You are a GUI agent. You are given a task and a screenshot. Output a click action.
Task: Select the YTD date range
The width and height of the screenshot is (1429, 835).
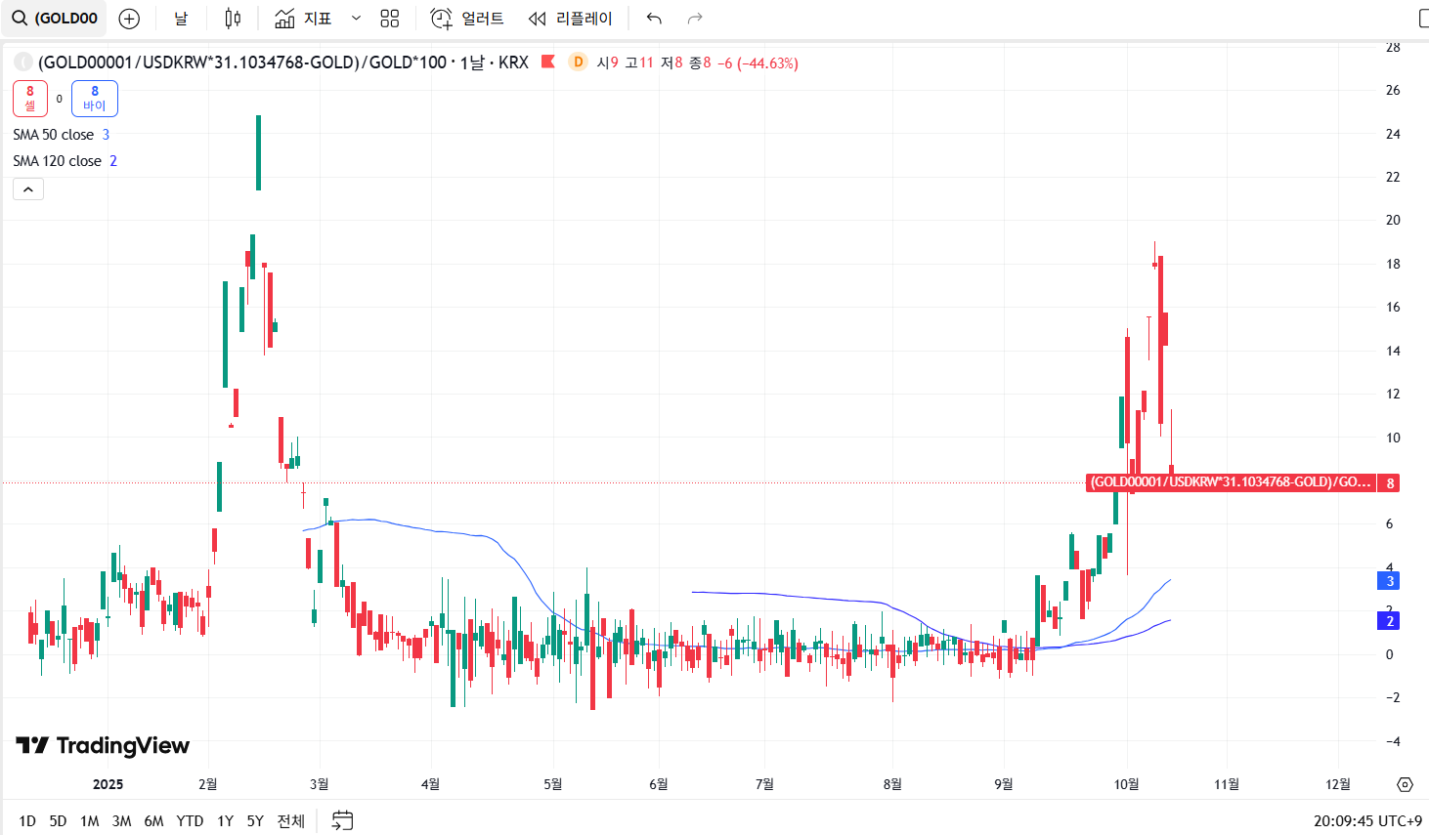(x=190, y=821)
